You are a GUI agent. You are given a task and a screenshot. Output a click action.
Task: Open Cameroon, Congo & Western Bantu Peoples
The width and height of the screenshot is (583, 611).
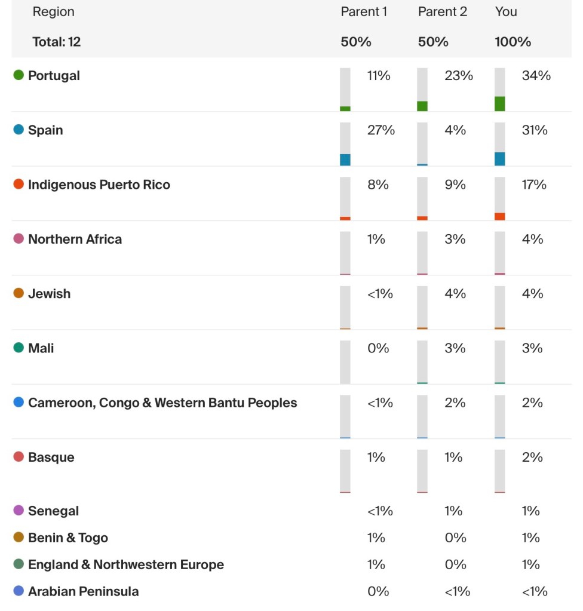click(162, 403)
